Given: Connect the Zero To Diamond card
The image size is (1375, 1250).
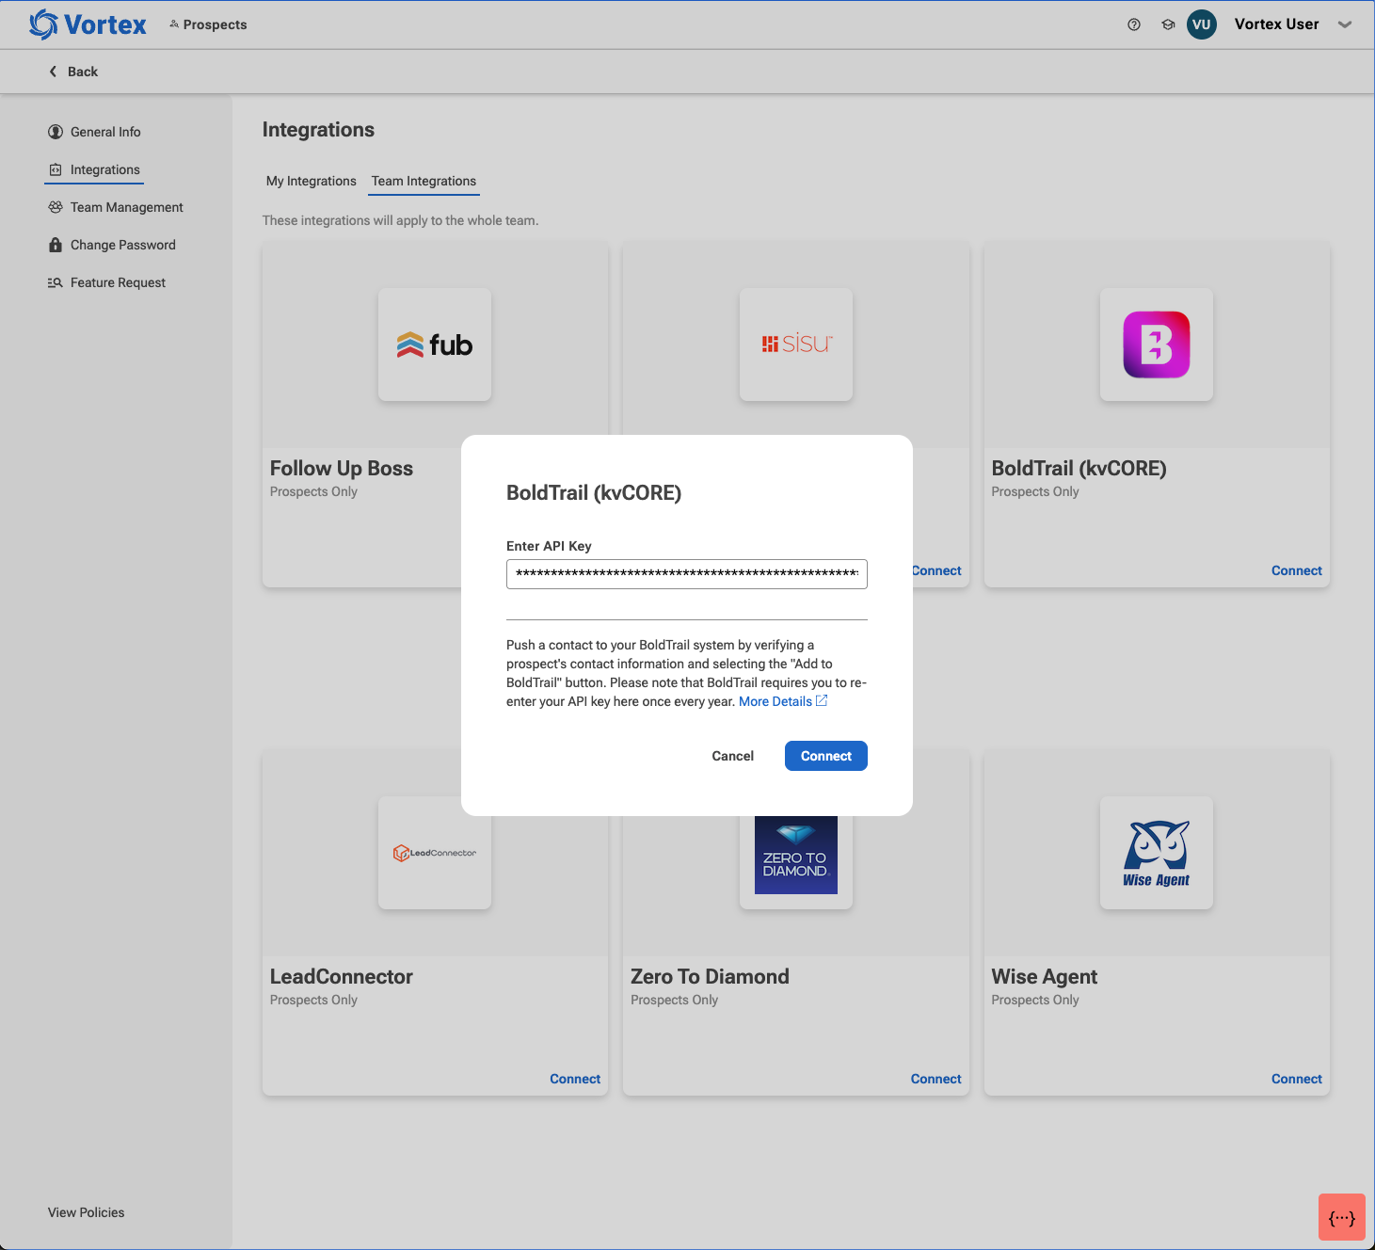Looking at the screenshot, I should coord(935,1079).
